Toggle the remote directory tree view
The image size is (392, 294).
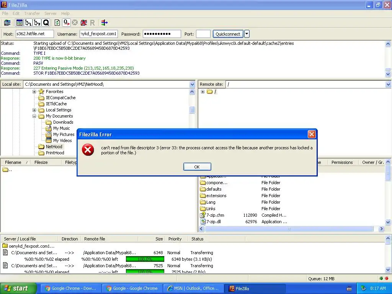click(37, 23)
